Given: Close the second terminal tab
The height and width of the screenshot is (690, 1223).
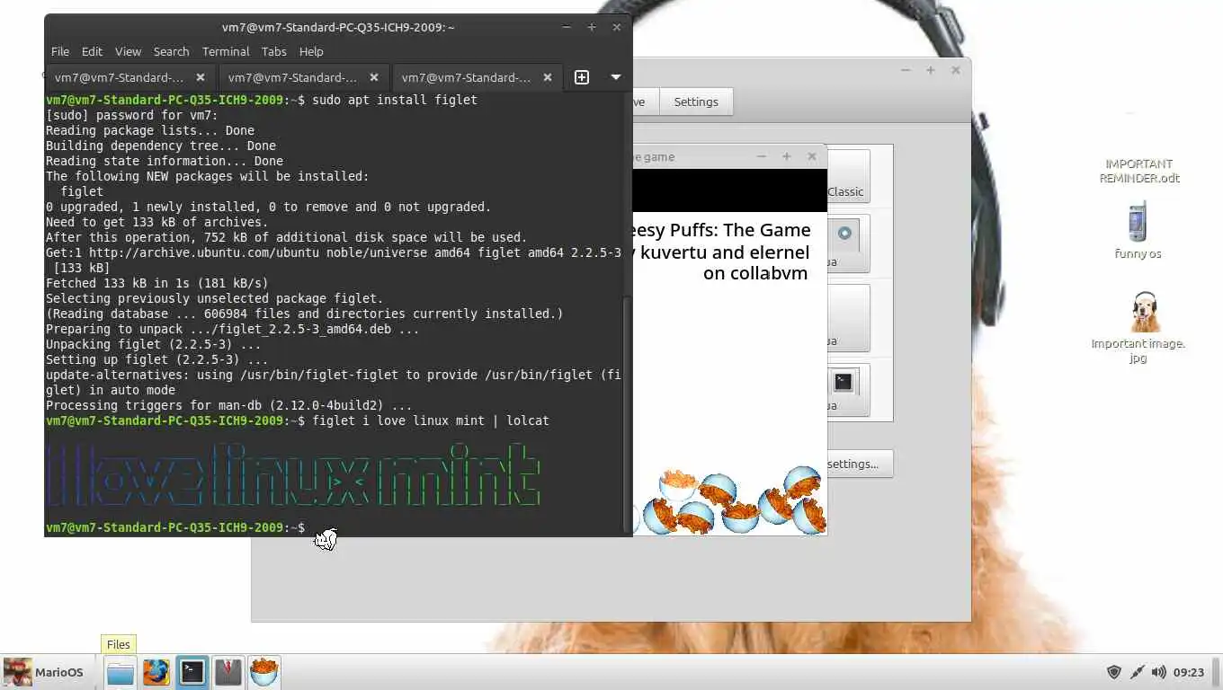Looking at the screenshot, I should [374, 77].
